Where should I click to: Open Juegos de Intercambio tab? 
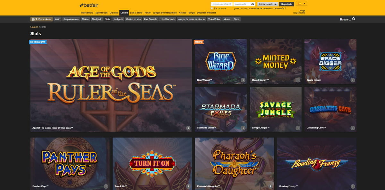[165, 13]
